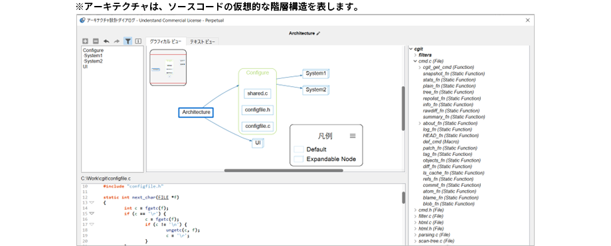
Task: Toggle the filter funnel icon
Action: pyautogui.click(x=128, y=41)
